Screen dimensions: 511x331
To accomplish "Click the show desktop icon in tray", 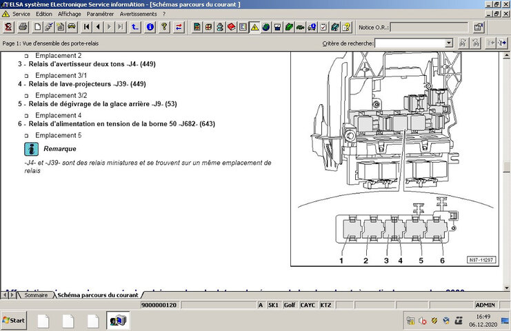I will tap(505, 321).
